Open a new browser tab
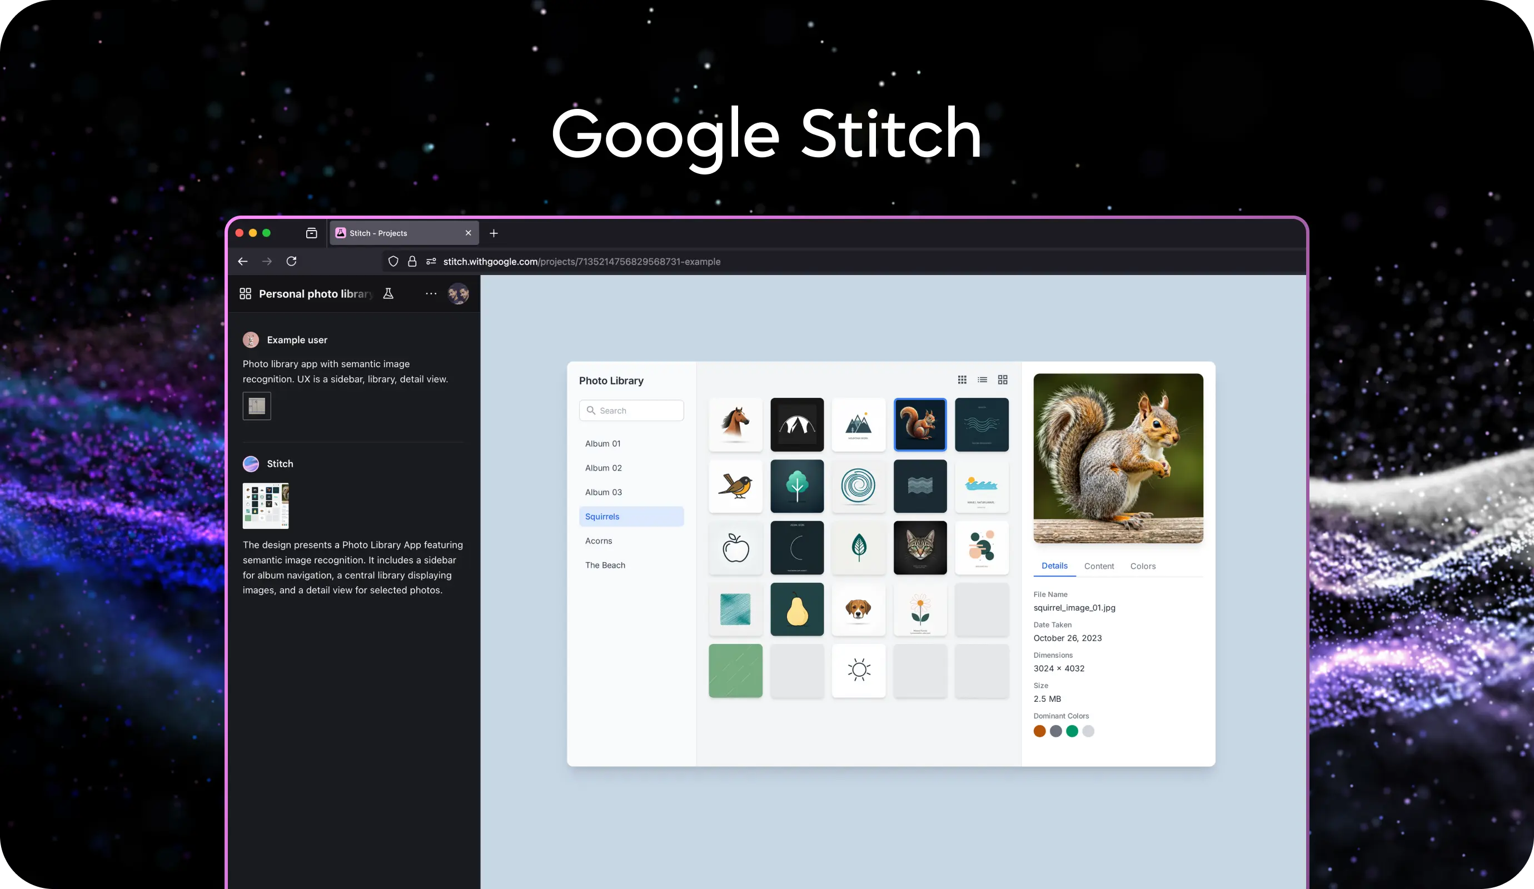 494,233
